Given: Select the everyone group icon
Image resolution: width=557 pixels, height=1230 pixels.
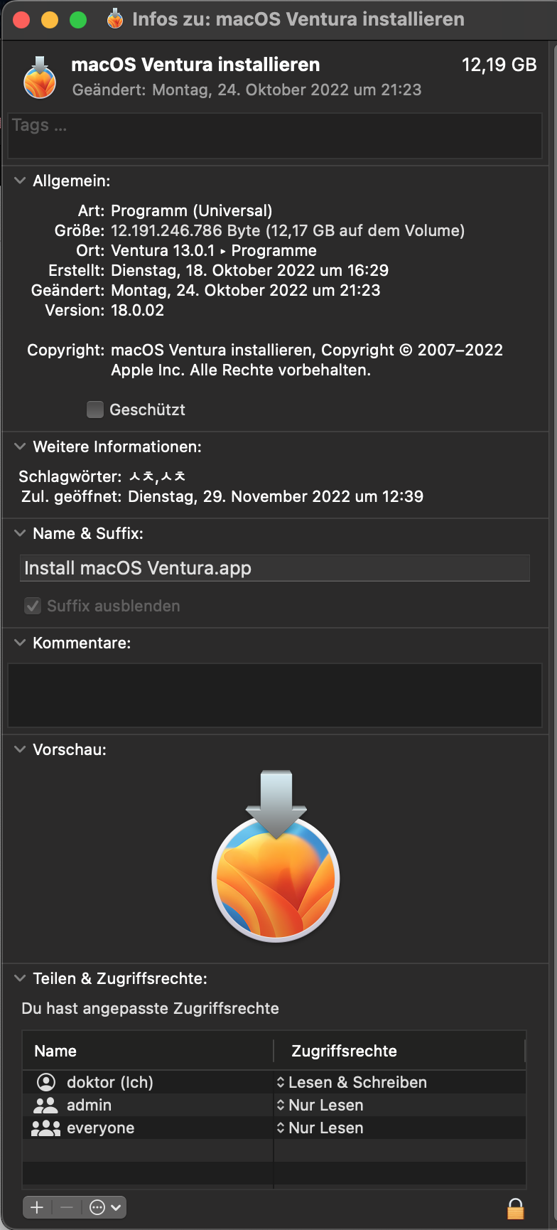Looking at the screenshot, I should click(46, 1128).
